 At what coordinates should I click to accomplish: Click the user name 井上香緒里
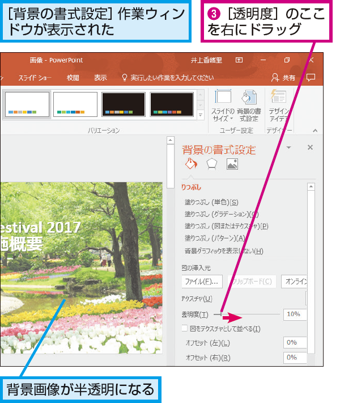pos(206,60)
